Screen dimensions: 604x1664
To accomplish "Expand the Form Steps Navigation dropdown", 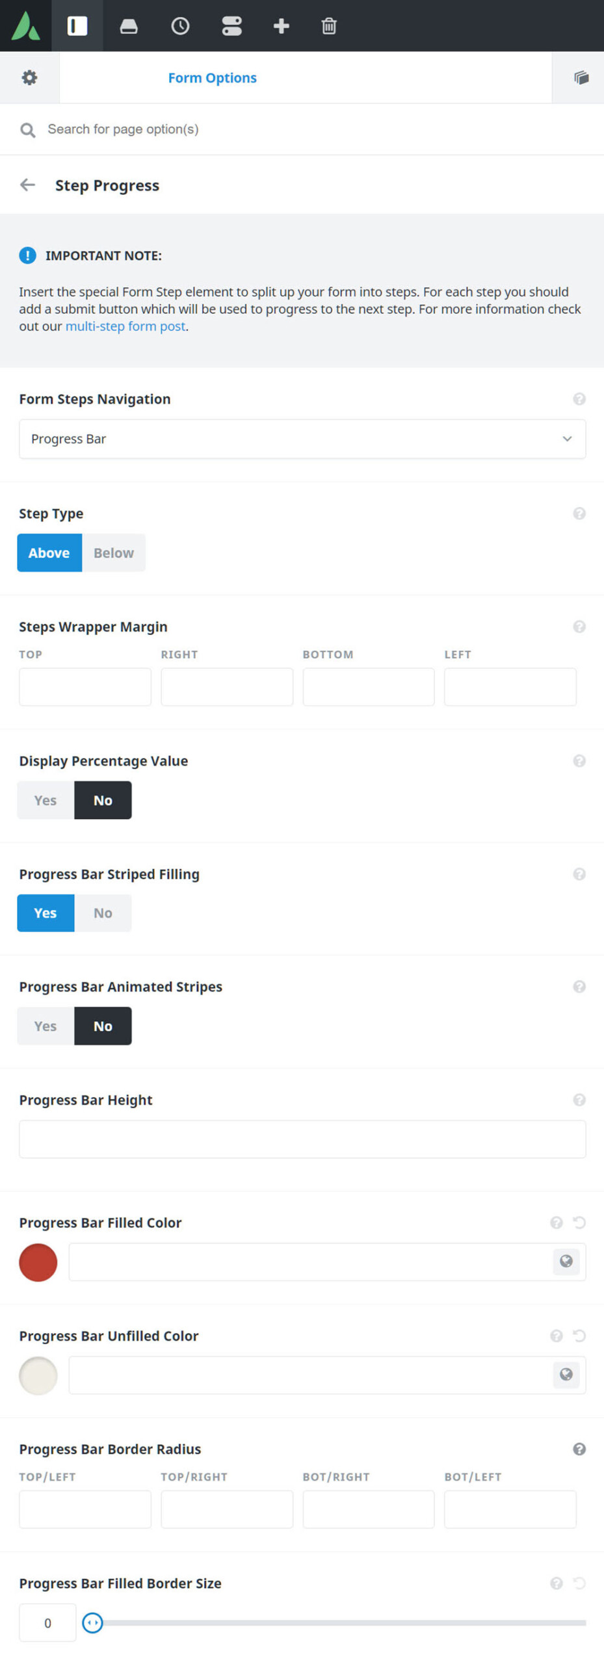I will click(x=302, y=439).
